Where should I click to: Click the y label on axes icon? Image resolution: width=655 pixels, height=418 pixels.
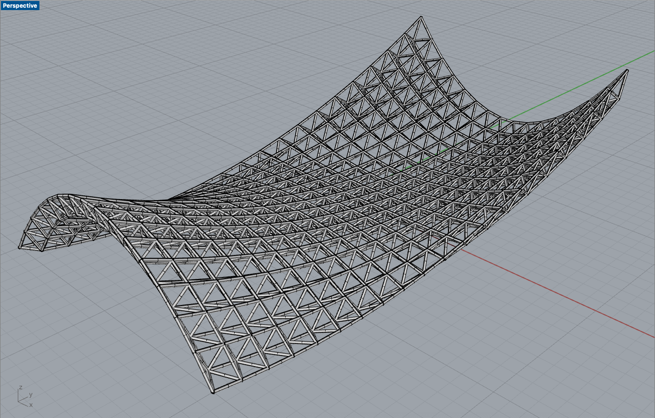[x=31, y=394]
